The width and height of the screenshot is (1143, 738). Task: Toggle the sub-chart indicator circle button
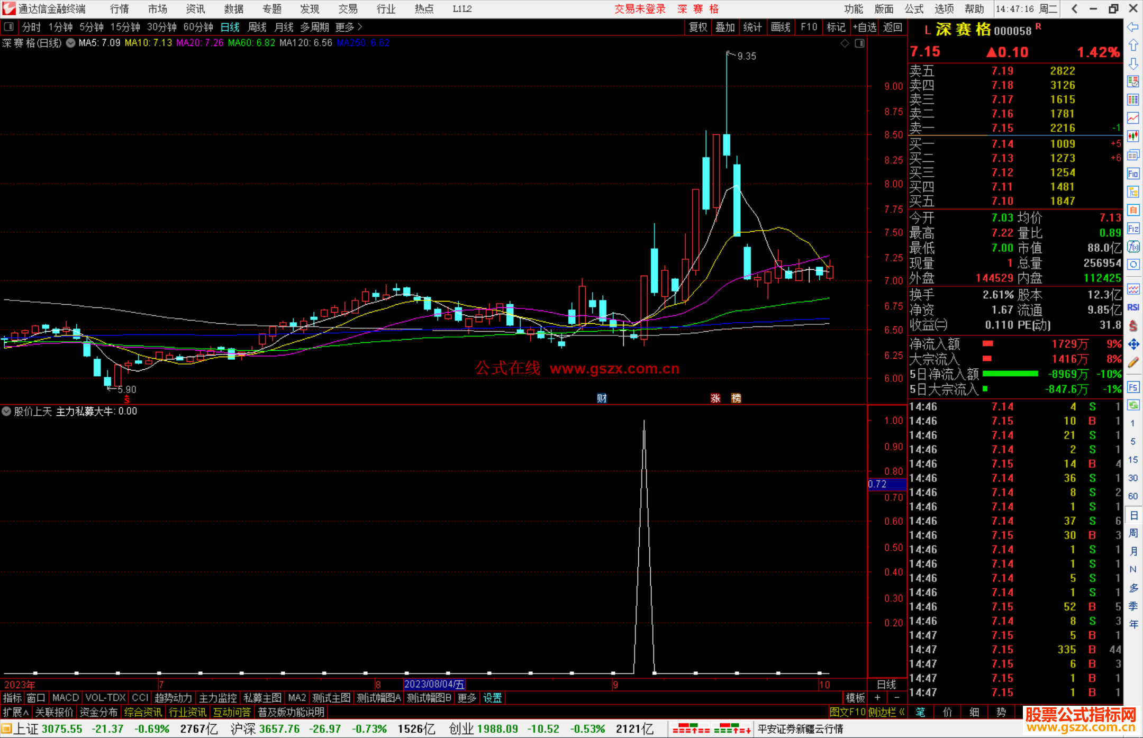[x=6, y=411]
